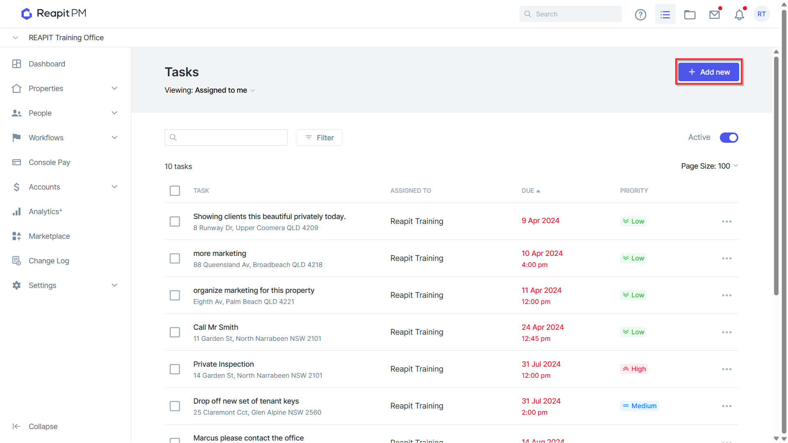The width and height of the screenshot is (788, 443).
Task: Open the mail inbox icon
Action: [715, 14]
